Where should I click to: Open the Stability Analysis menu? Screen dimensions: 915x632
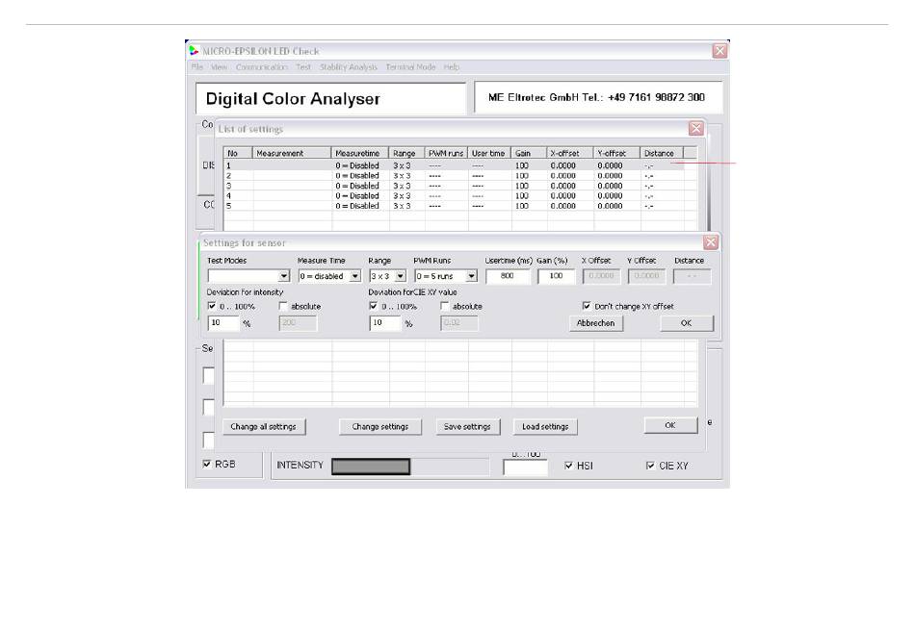click(349, 67)
